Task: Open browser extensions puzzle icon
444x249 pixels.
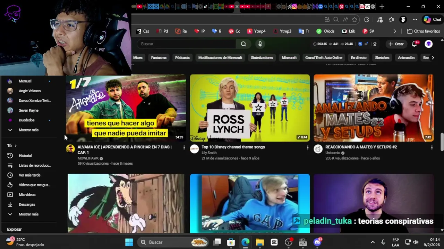Action: 366,20
